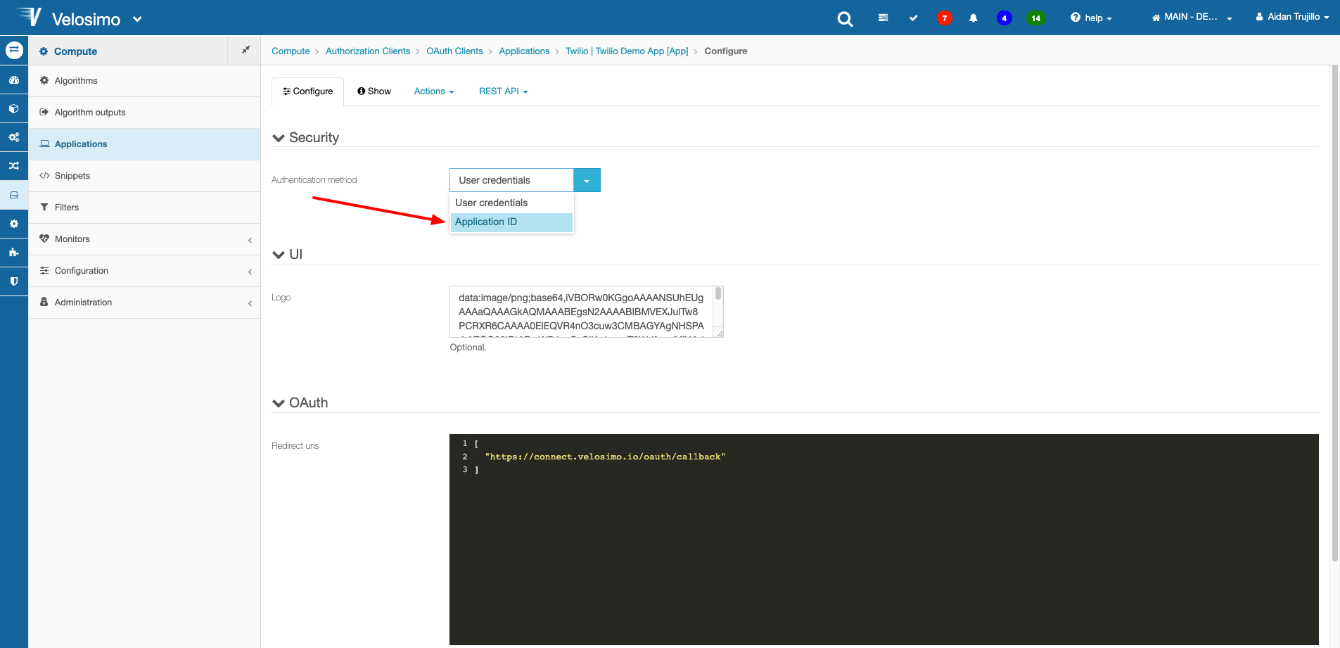The height and width of the screenshot is (648, 1340).
Task: Open the Actions dropdown tab
Action: 434,91
